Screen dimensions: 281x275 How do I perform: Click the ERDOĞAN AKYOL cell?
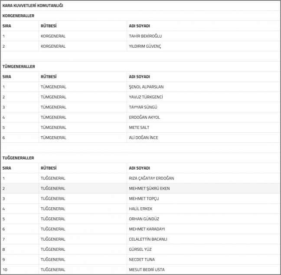click(144, 118)
